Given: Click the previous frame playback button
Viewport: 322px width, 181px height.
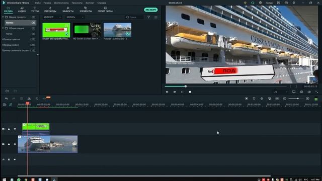Looking at the screenshot, I should pyautogui.click(x=167, y=92).
